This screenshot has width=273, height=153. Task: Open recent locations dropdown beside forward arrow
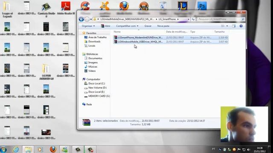(x=91, y=20)
